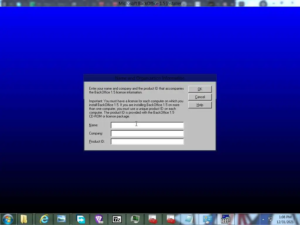The height and width of the screenshot is (225, 300).
Task: Open Help for the license information dialog
Action: [200, 105]
